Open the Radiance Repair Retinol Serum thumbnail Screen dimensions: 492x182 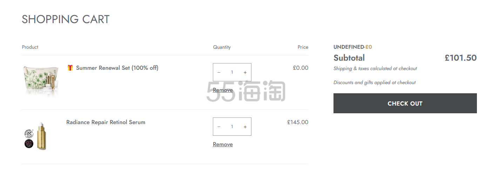[x=36, y=136]
